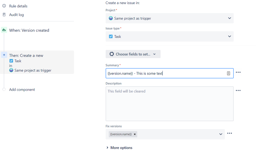Viewport: 256px width, 159px height.
Task: Click the Audit log document icon
Action: 4,15
